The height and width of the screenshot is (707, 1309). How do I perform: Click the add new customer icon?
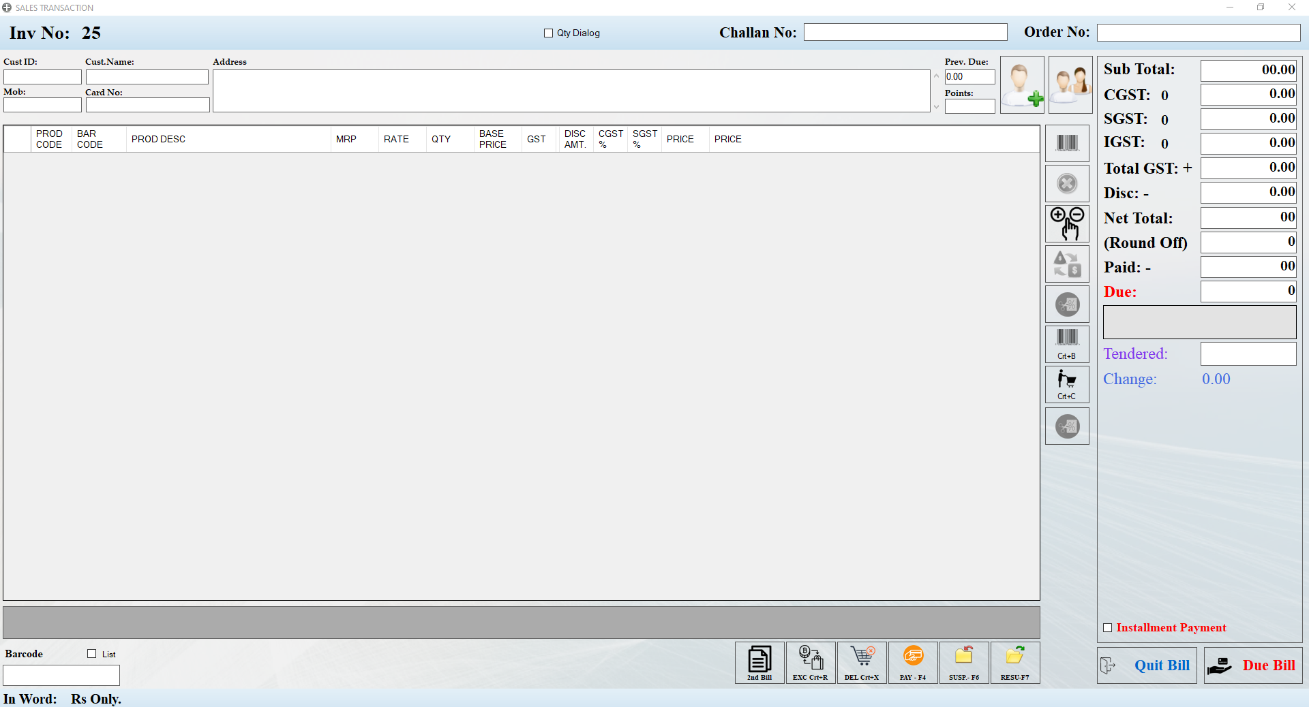coord(1022,84)
